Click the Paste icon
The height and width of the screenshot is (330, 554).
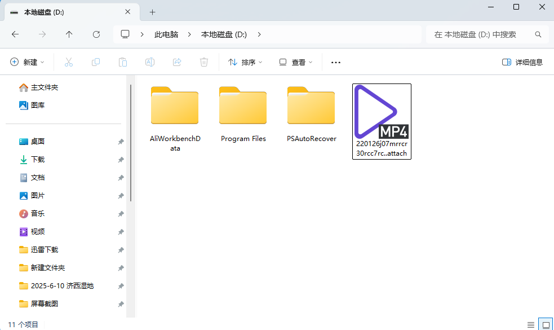point(123,62)
